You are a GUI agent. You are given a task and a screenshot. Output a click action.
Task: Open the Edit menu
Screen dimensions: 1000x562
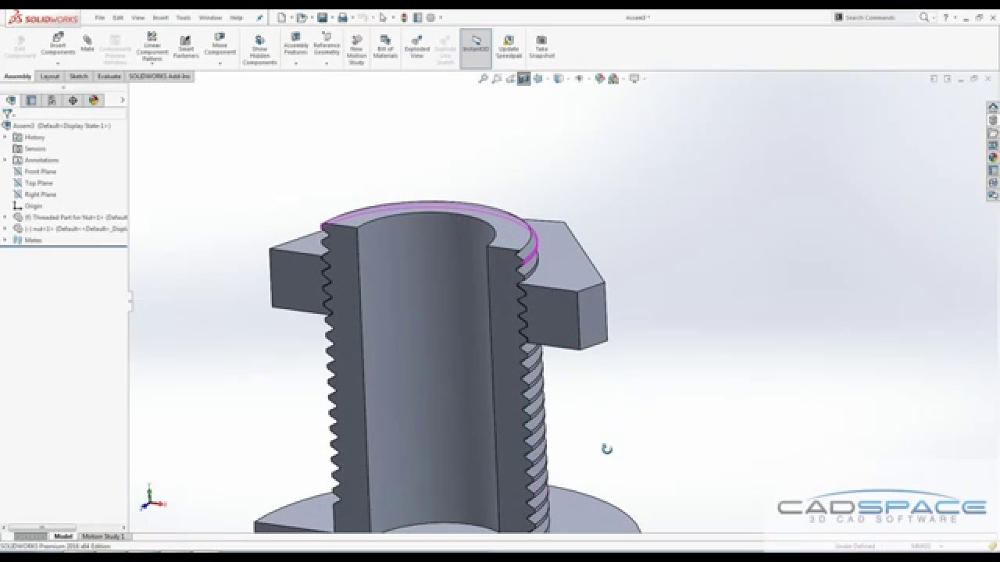coord(118,17)
